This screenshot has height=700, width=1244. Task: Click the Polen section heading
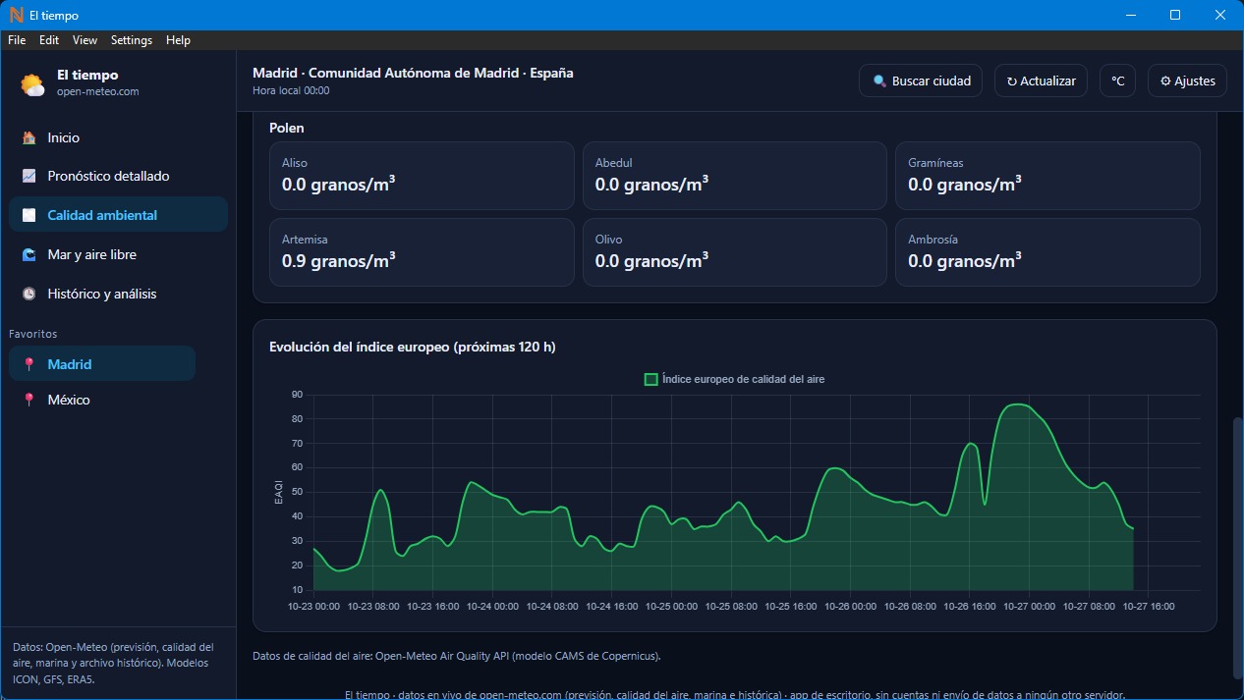[x=287, y=128]
